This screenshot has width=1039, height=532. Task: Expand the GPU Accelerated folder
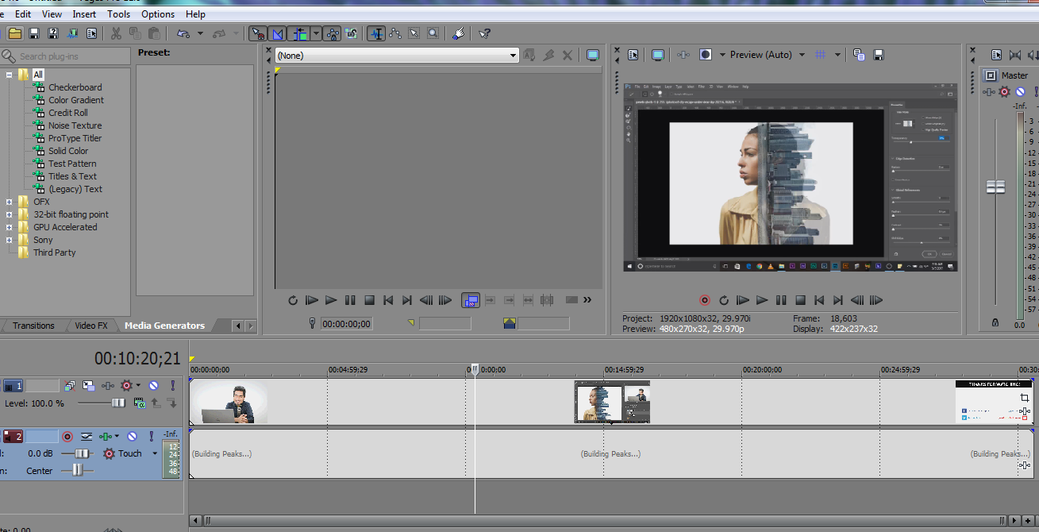[x=10, y=227]
